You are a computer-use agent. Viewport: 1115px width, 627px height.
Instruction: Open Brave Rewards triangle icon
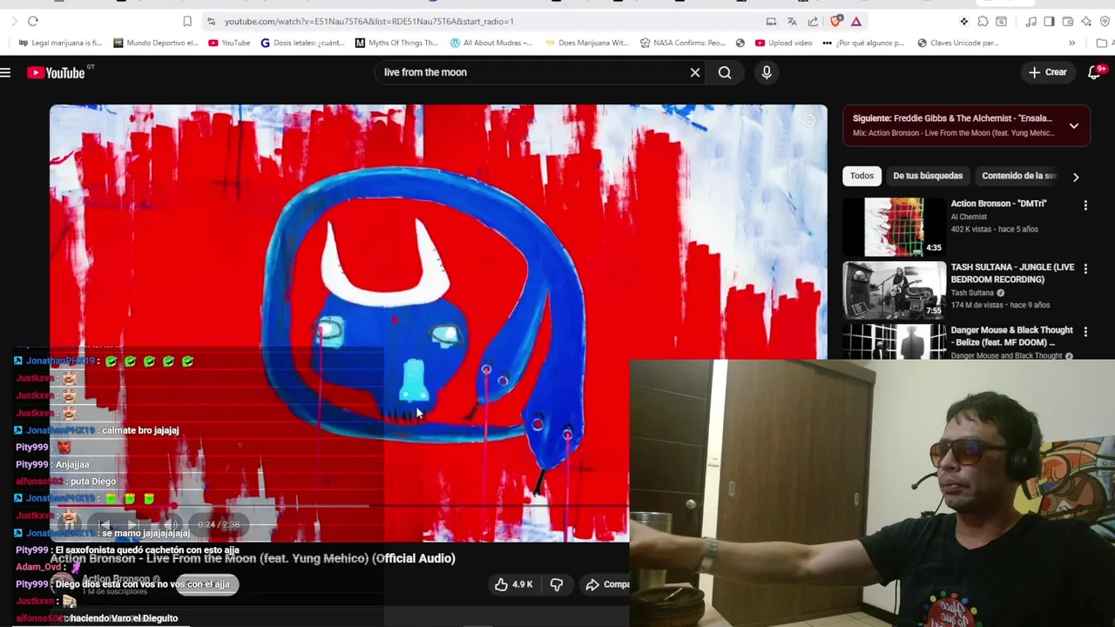(856, 21)
